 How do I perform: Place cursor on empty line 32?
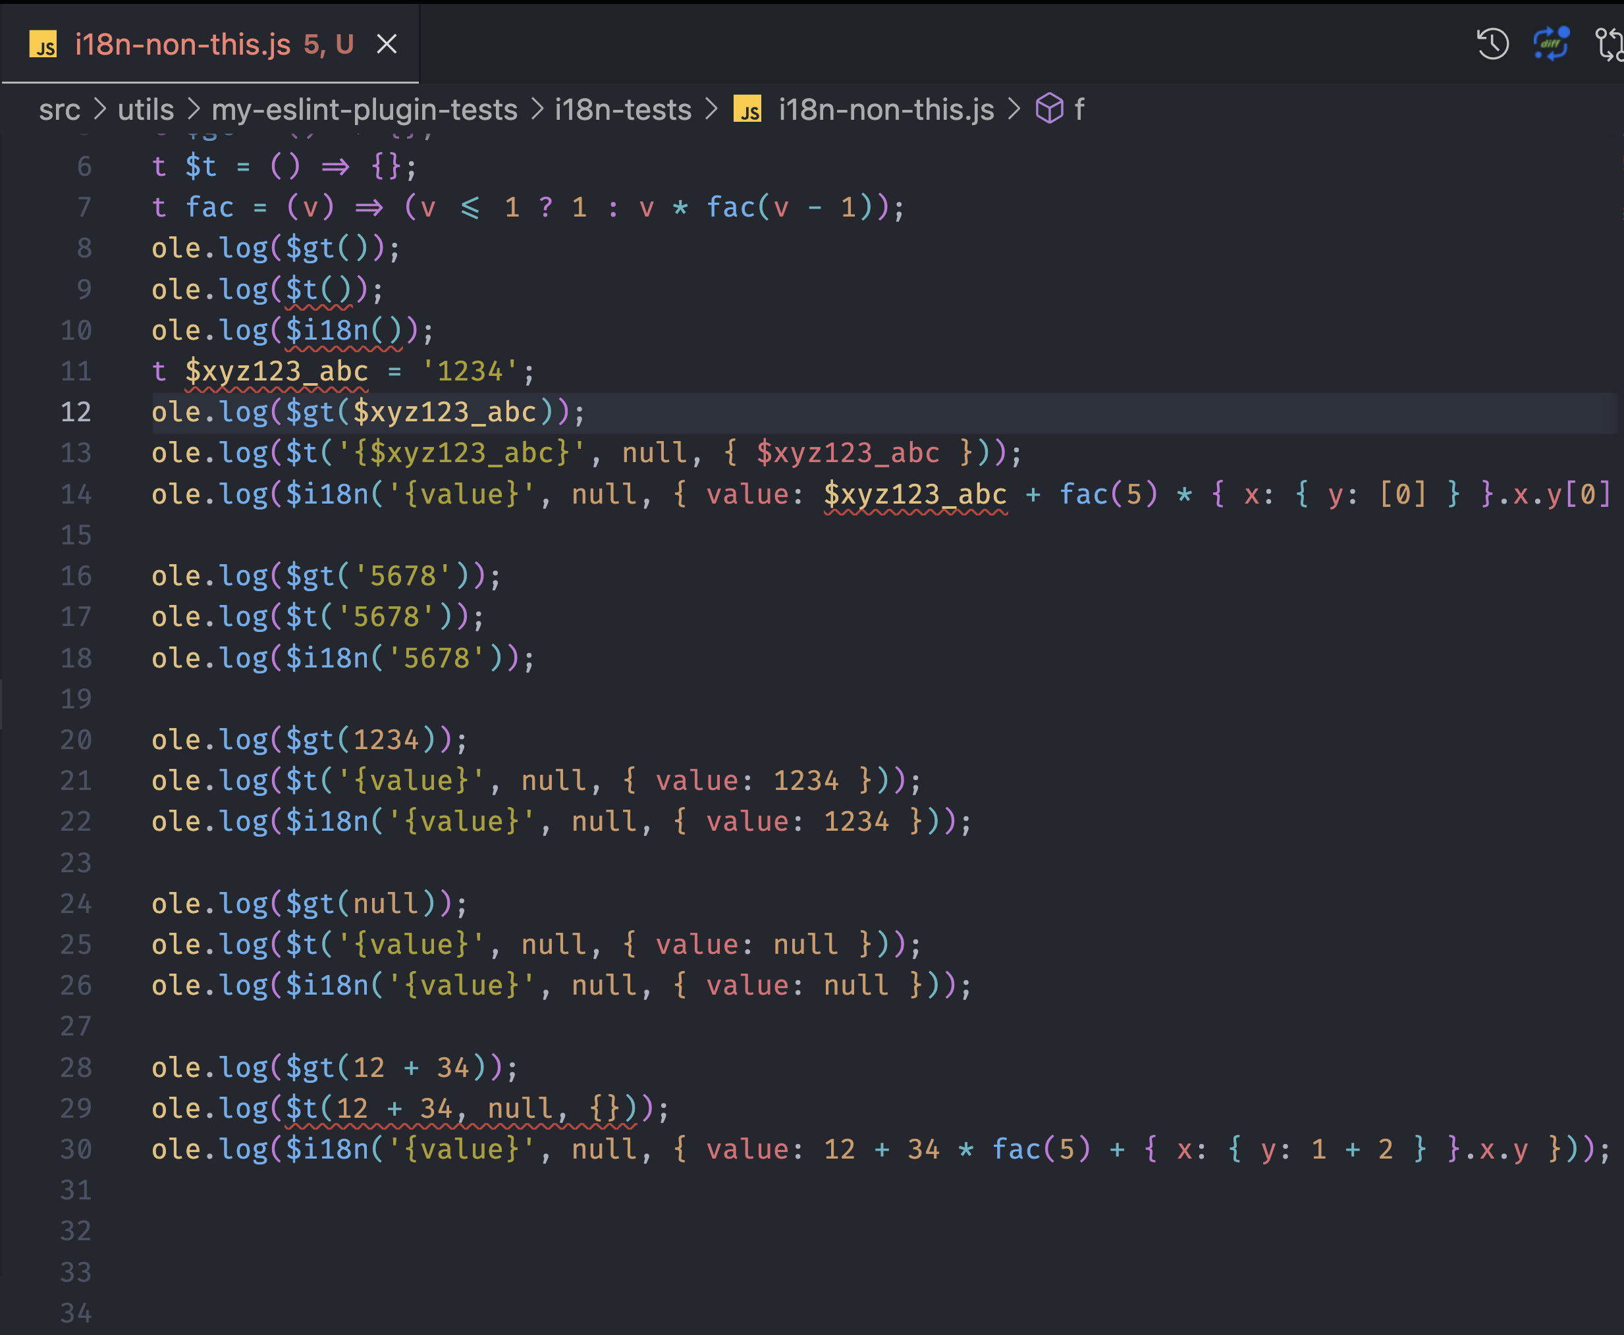pos(462,1230)
